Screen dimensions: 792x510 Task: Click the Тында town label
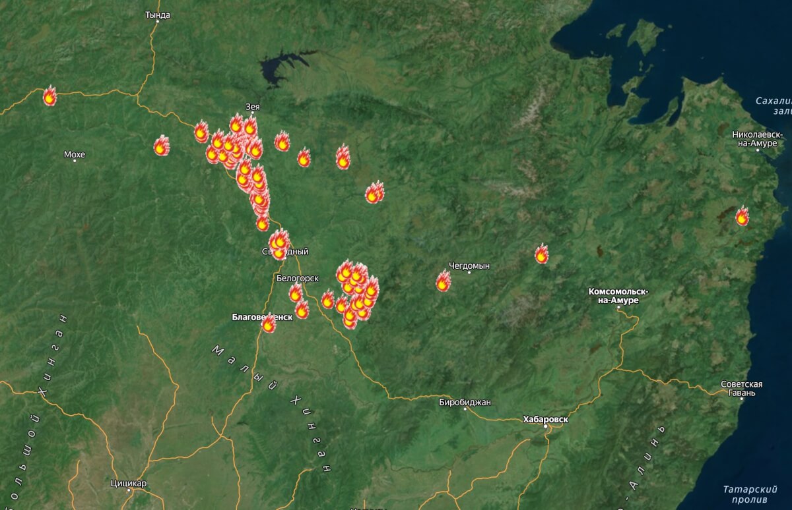(x=158, y=14)
